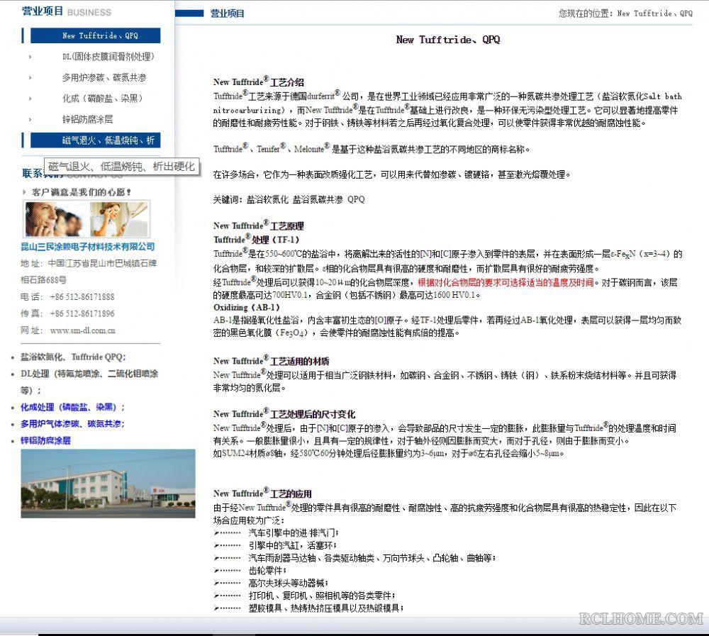Open 盐浴软氮化、Tufftride QPQ list link
This screenshot has height=636, width=709.
[x=73, y=357]
